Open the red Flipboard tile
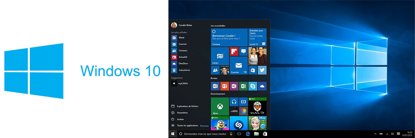 [234, 51]
